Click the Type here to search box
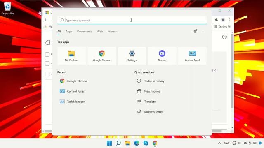Viewport: 264px width, 148px height. (x=132, y=20)
